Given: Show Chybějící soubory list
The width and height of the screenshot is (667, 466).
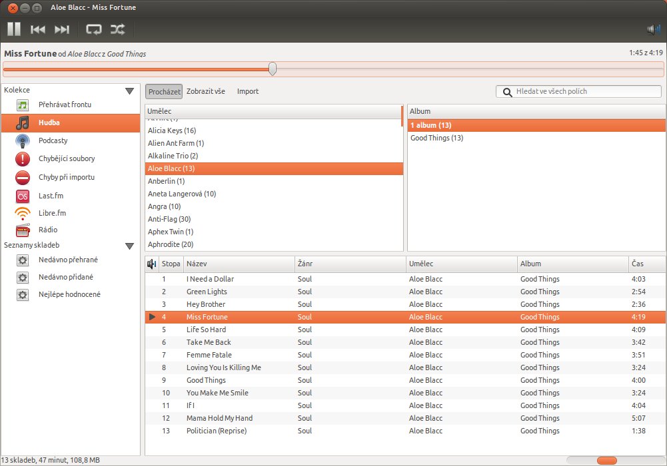Looking at the screenshot, I should pyautogui.click(x=66, y=158).
